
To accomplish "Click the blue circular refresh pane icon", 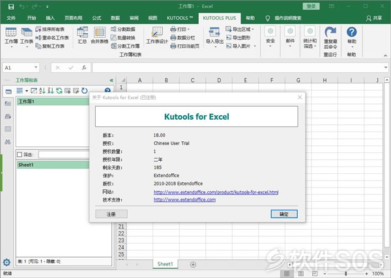I will point(85,90).
